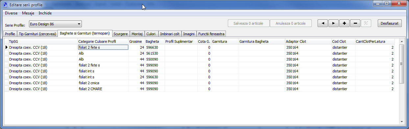Open the Diverse menu
The width and height of the screenshot is (409, 129).
click(11, 13)
